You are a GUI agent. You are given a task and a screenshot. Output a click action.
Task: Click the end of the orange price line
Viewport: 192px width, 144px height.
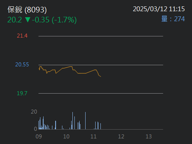pyautogui.click(x=101, y=76)
